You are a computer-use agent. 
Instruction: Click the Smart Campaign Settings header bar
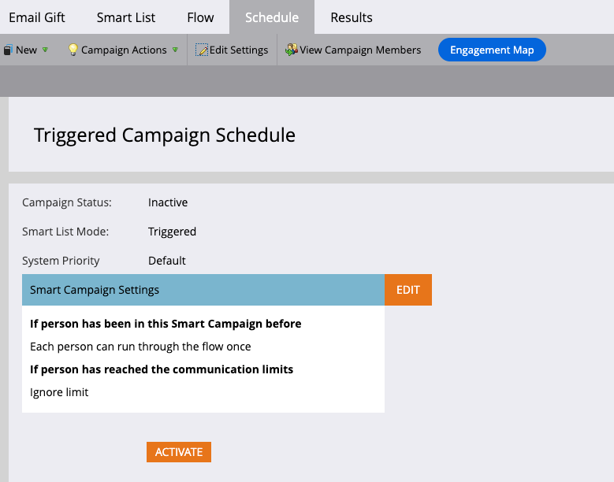(203, 290)
